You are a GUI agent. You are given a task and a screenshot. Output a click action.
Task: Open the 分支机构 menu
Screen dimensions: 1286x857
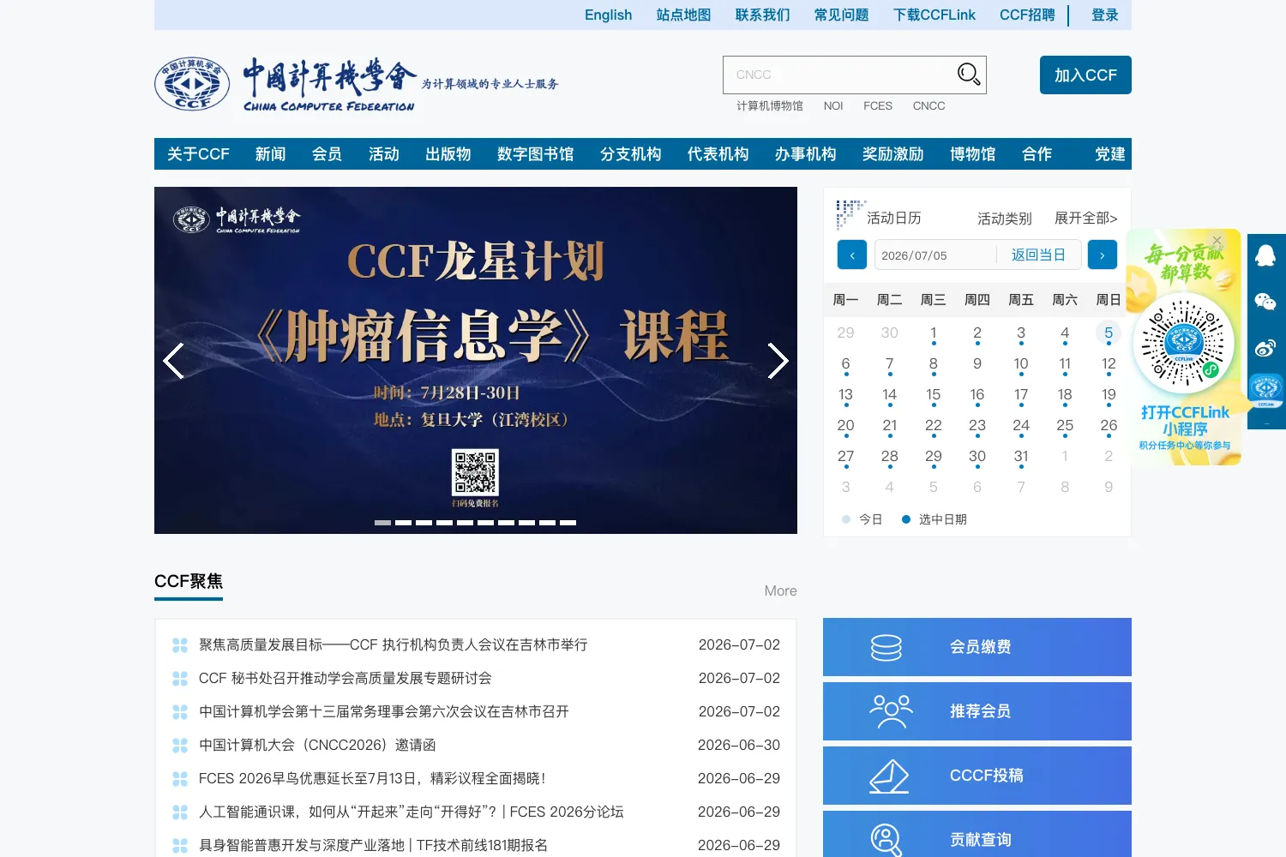coord(631,154)
